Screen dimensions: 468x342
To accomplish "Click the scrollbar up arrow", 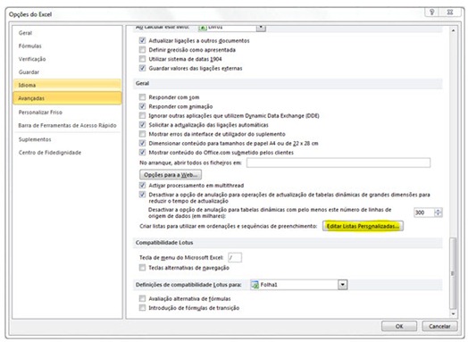I will coord(453,30).
